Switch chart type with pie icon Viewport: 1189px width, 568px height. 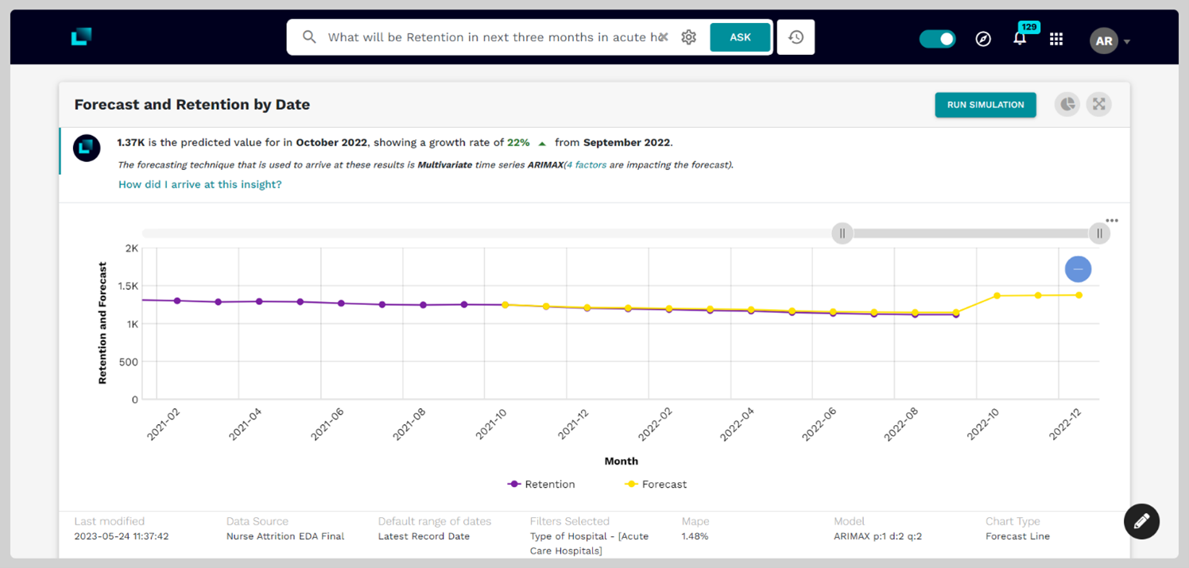(x=1067, y=104)
